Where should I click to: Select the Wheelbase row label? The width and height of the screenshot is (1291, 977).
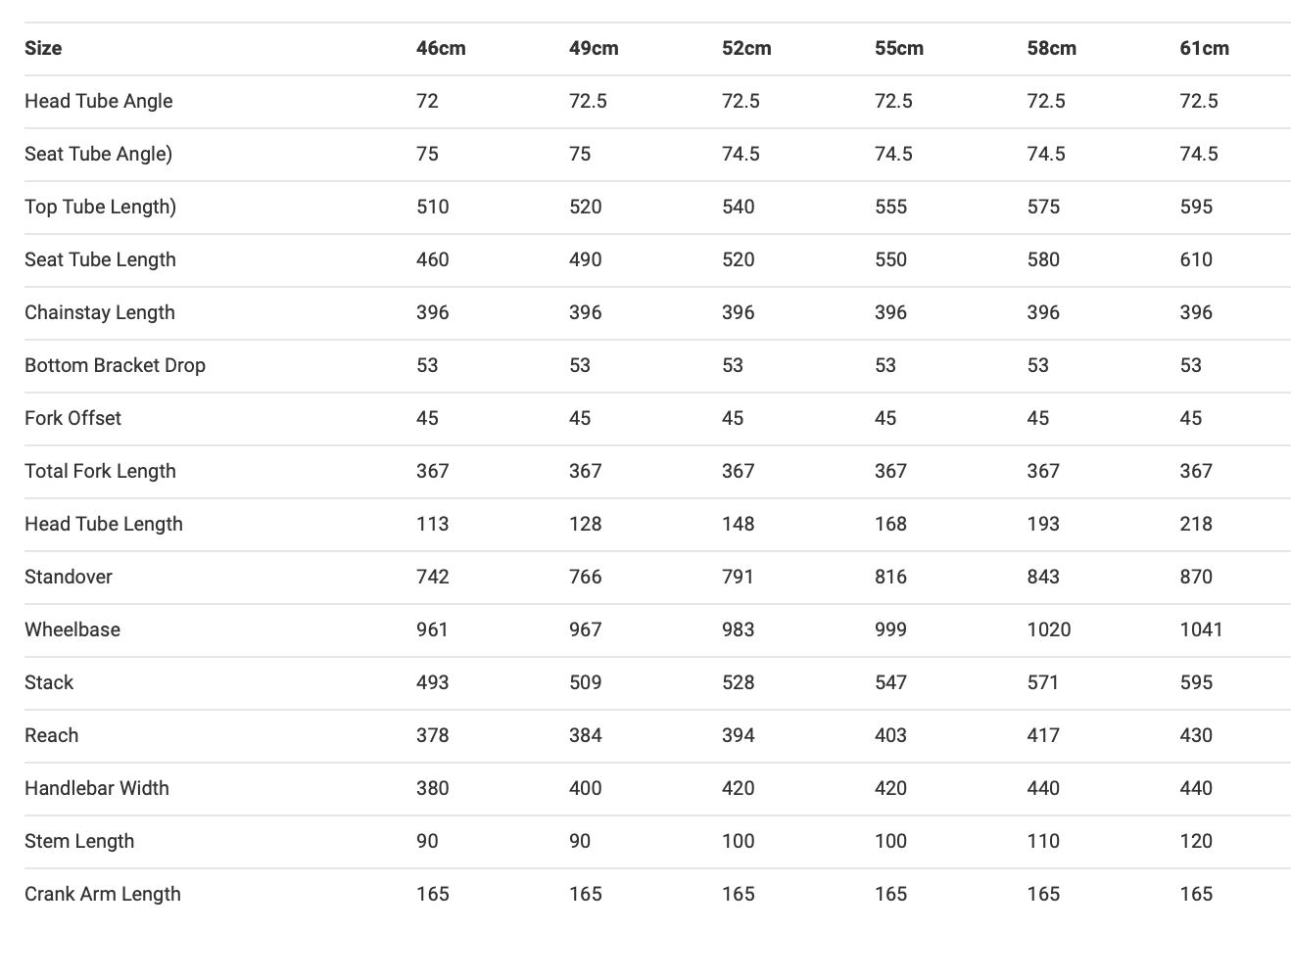tap(72, 630)
